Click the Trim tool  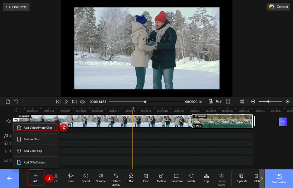click(71, 178)
